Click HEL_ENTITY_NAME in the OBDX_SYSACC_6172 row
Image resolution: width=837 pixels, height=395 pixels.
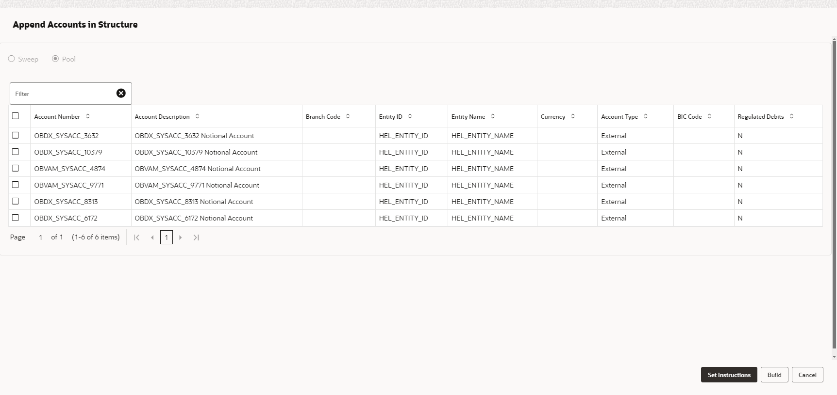tap(483, 218)
